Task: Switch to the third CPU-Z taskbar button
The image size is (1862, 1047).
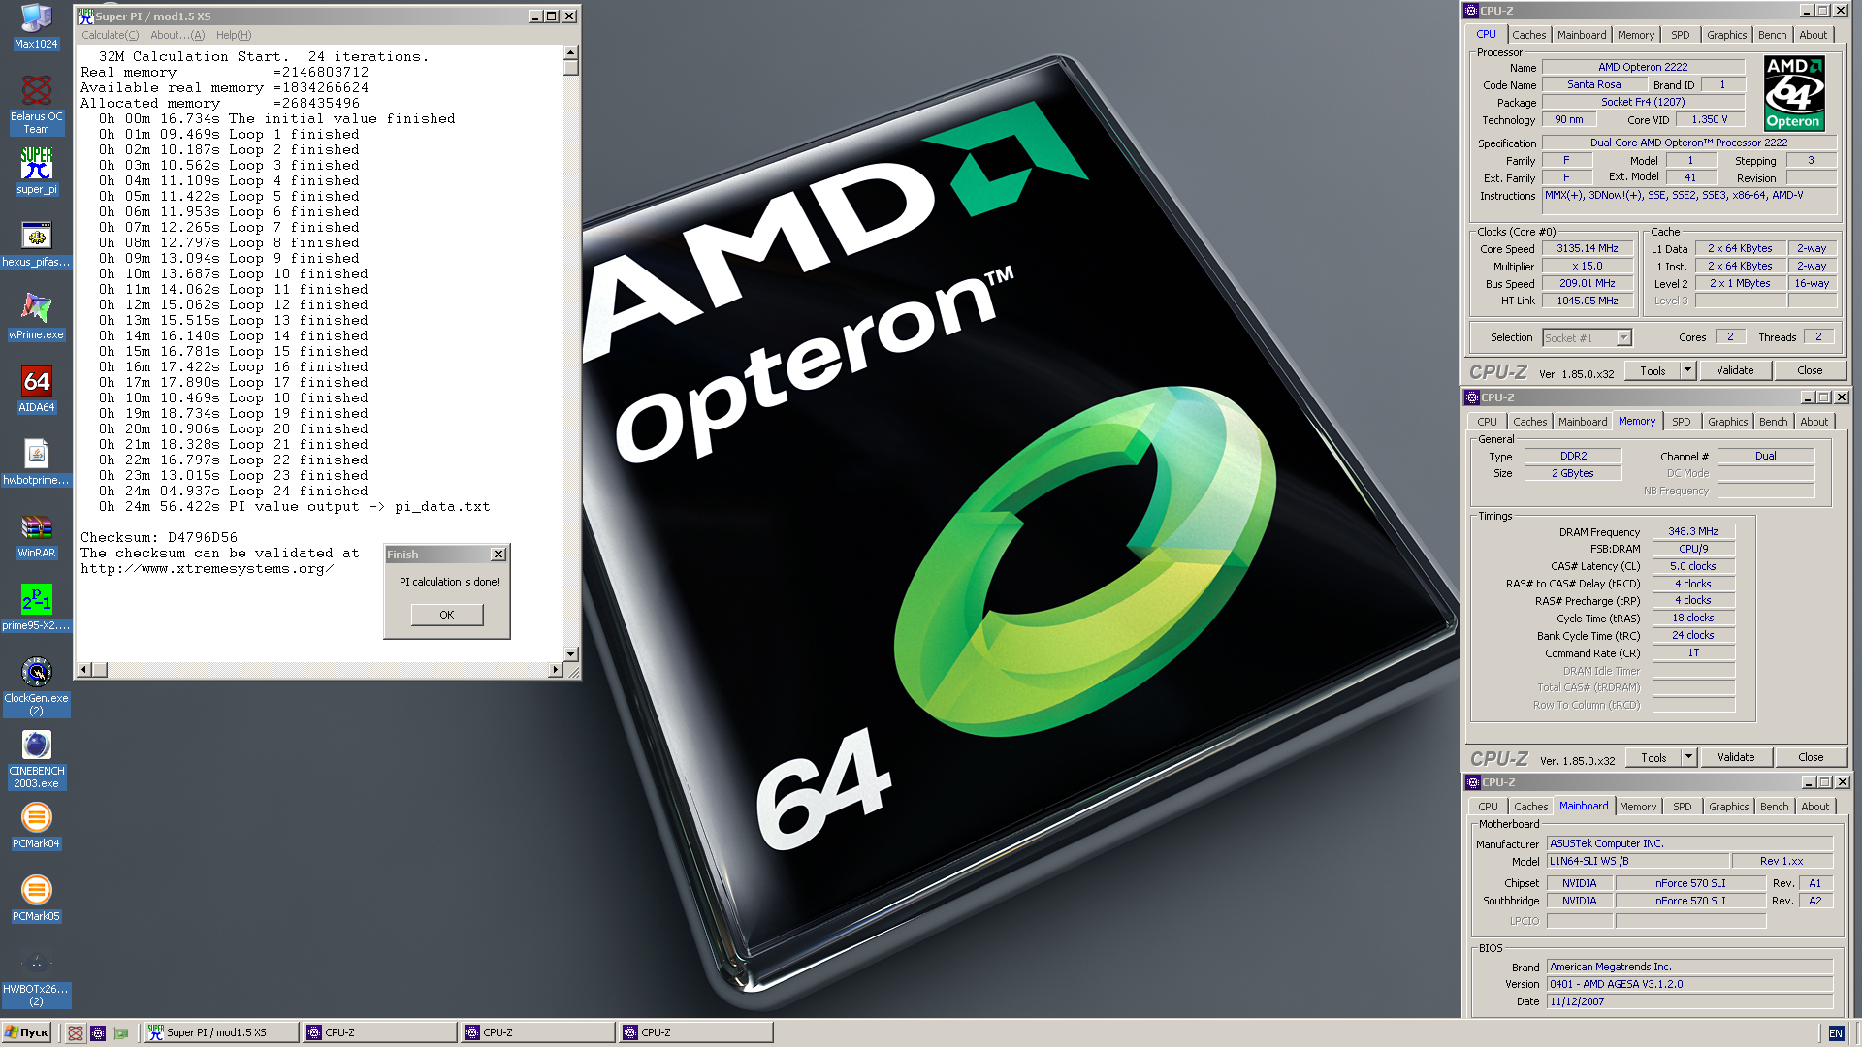Action: (x=695, y=1032)
